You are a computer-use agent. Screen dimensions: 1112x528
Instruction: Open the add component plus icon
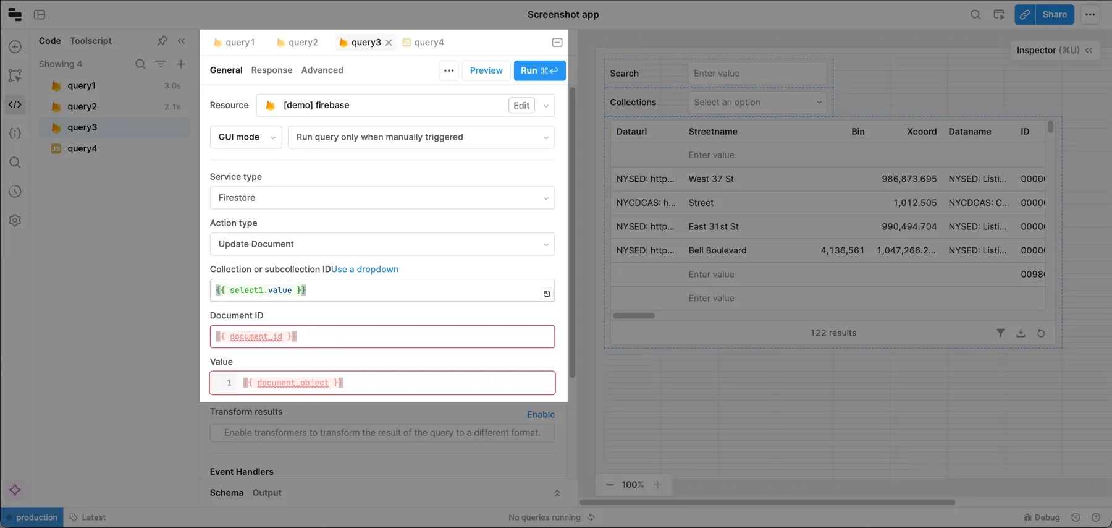point(15,47)
